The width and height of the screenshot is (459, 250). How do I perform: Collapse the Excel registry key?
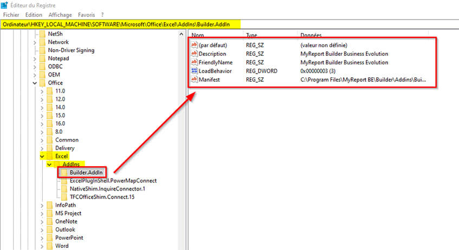[43, 156]
